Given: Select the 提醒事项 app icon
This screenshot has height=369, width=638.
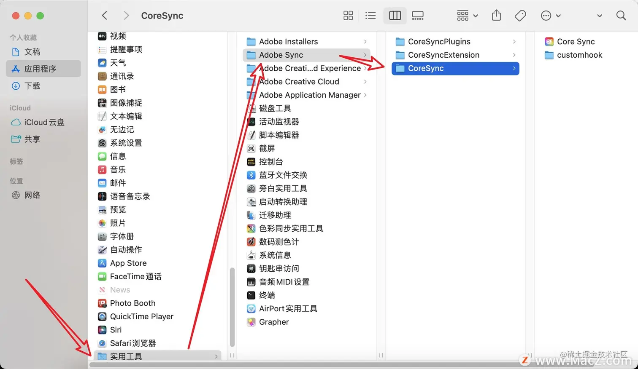Looking at the screenshot, I should click(102, 49).
